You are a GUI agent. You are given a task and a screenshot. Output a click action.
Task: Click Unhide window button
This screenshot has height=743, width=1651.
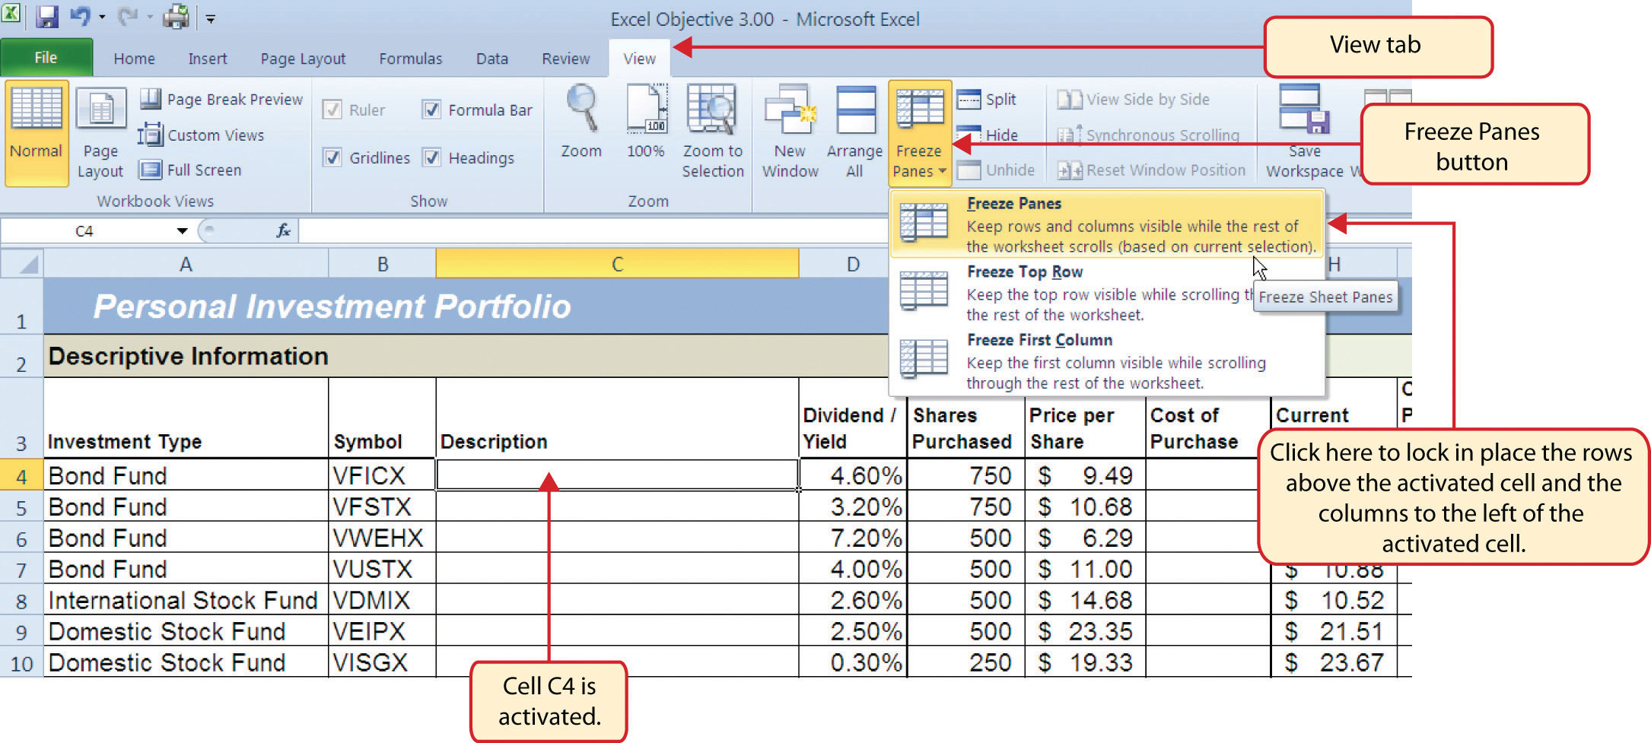(x=996, y=170)
